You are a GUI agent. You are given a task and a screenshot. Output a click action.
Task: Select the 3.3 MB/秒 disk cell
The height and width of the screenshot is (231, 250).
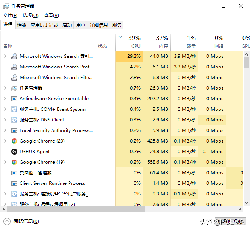[184, 67]
